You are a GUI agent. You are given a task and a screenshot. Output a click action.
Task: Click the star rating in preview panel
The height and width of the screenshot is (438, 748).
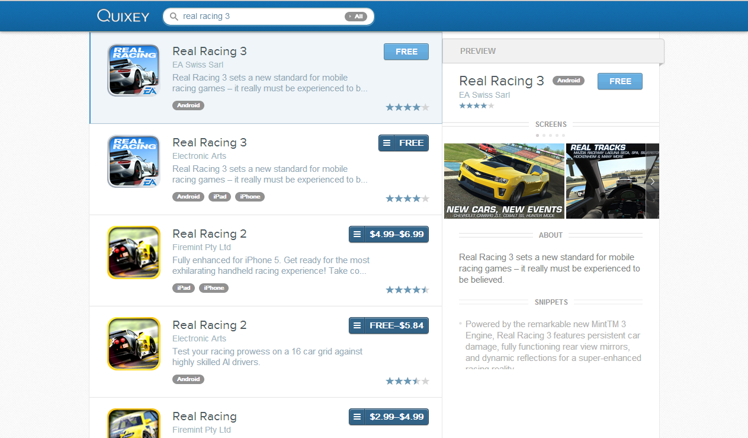[x=476, y=105]
